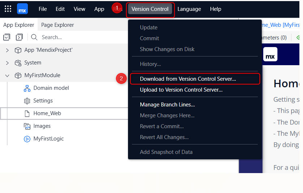
Task: Click the Mendix mx logo icon
Action: tap(22, 9)
